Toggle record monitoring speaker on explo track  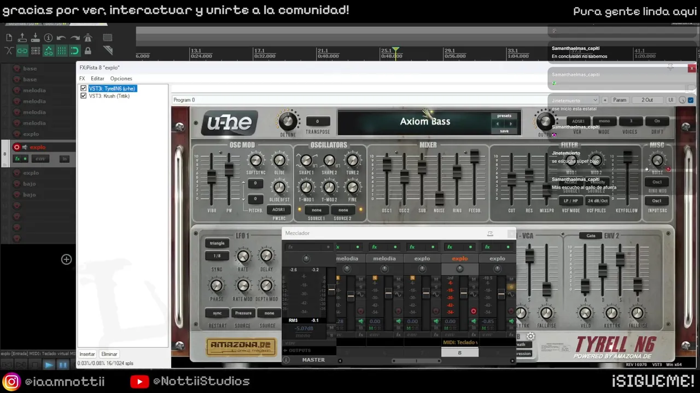pyautogui.click(x=25, y=147)
